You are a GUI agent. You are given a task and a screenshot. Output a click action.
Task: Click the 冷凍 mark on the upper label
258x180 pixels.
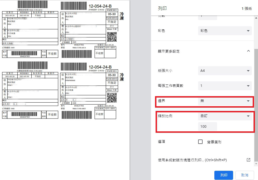tap(122, 16)
